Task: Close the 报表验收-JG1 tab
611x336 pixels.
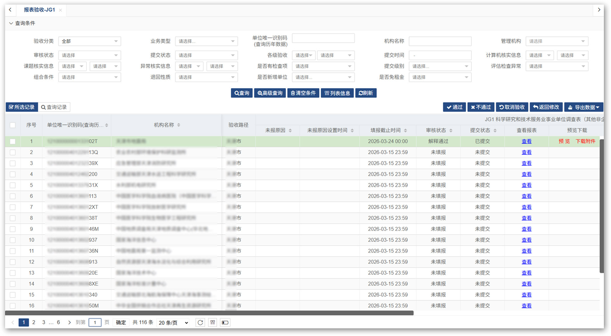Action: point(60,10)
